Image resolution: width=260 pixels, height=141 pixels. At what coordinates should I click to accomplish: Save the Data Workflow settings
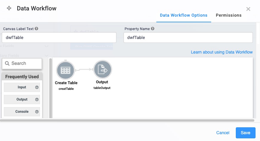pos(246,133)
